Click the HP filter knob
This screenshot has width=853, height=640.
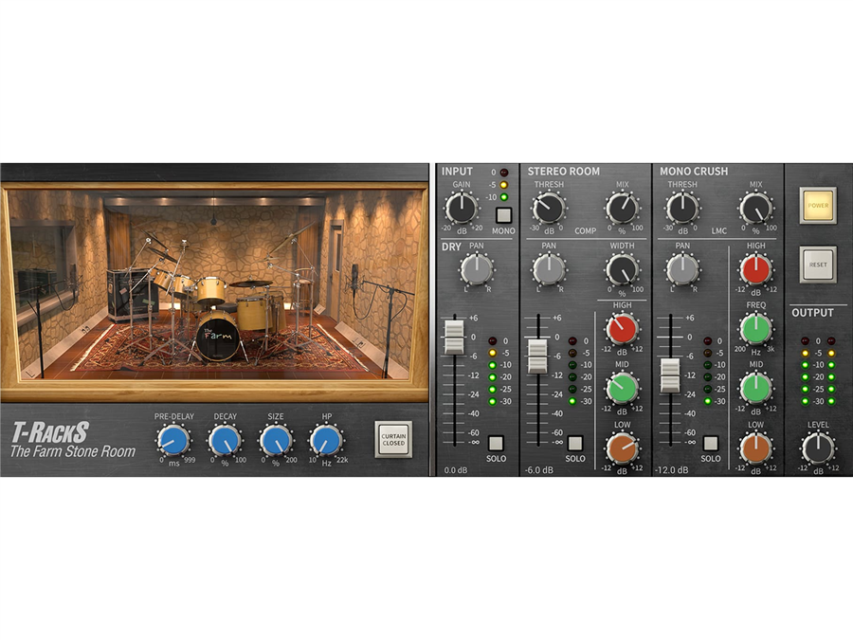point(326,439)
